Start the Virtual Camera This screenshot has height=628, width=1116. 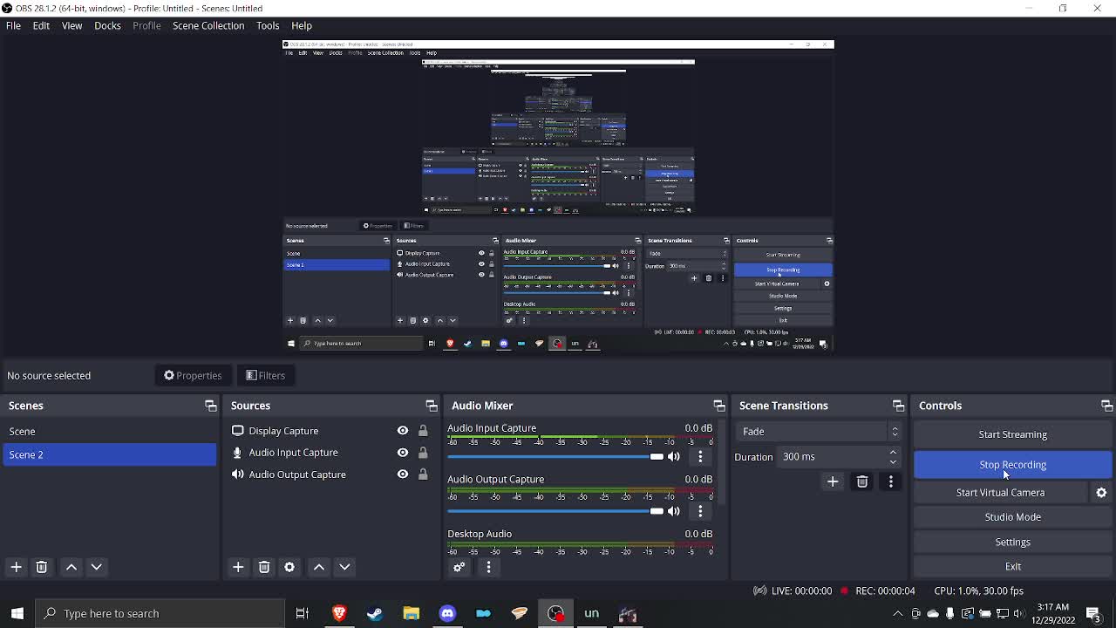pyautogui.click(x=1000, y=493)
